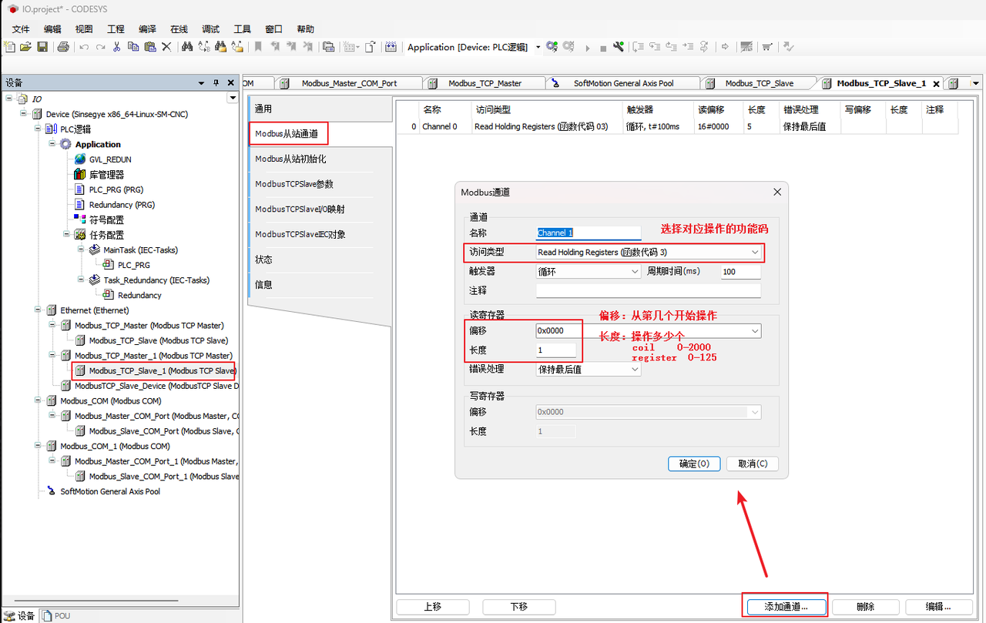Image resolution: width=986 pixels, height=623 pixels.
Task: Click the 添加通道... button
Action: [x=785, y=606]
